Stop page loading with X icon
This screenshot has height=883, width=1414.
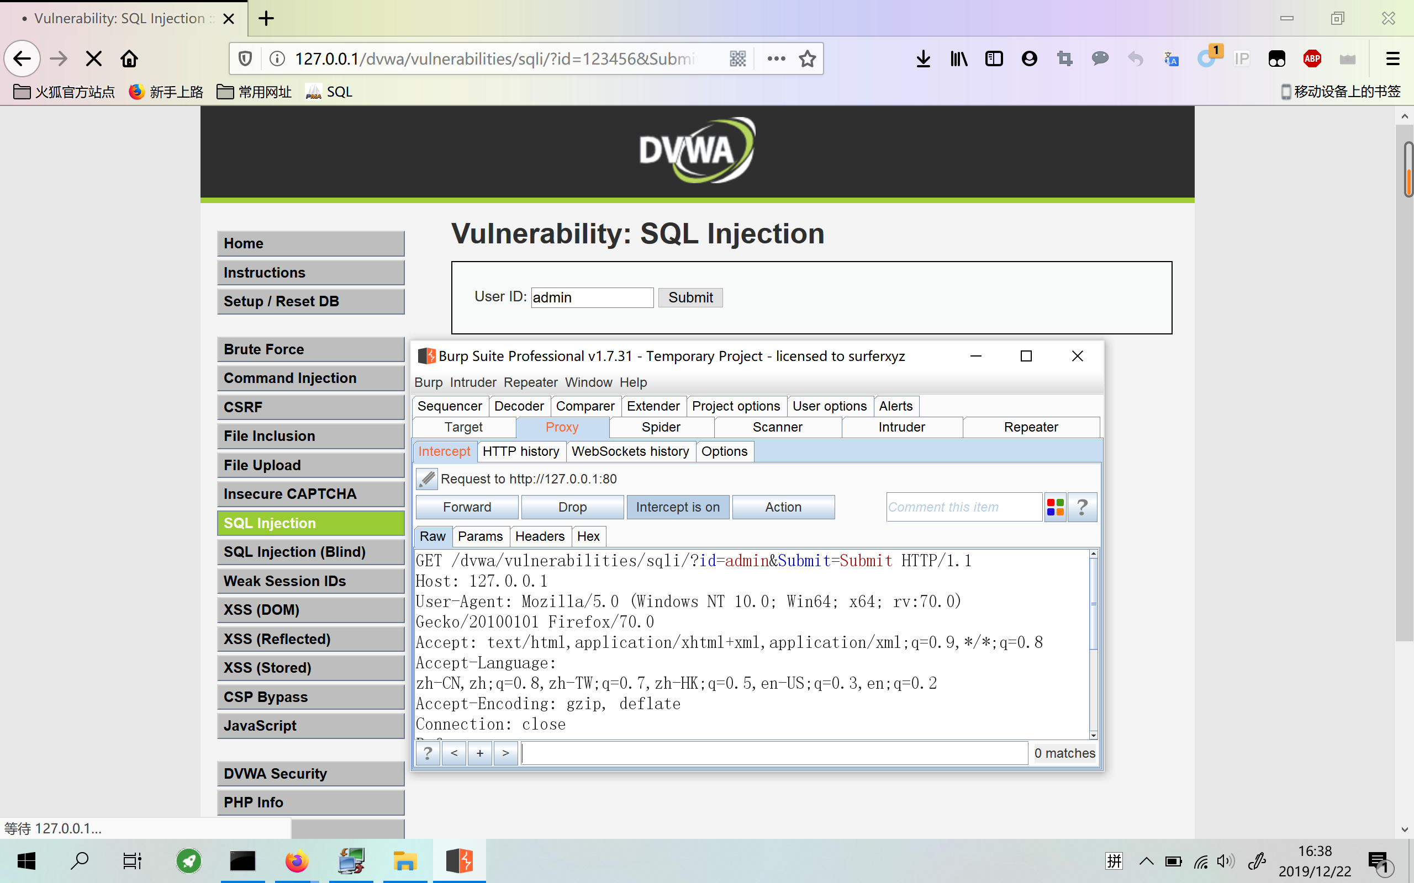(93, 58)
